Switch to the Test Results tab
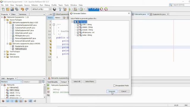Viewport: 190px width, 107px height. 53,82
